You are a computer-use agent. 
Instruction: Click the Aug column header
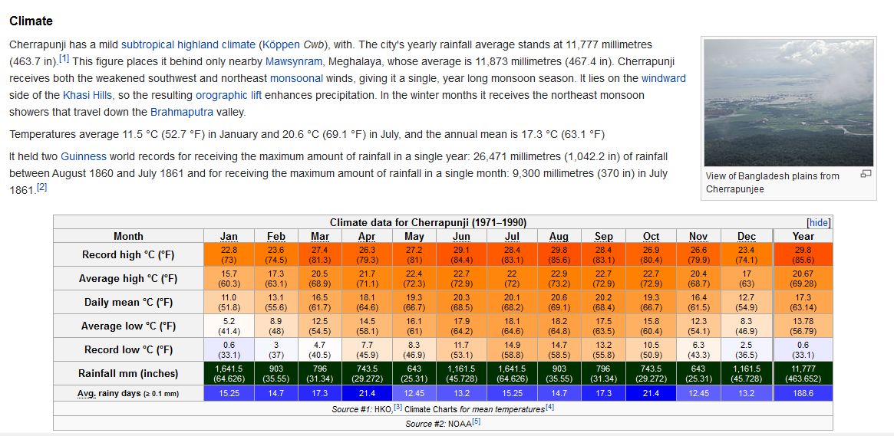(559, 236)
